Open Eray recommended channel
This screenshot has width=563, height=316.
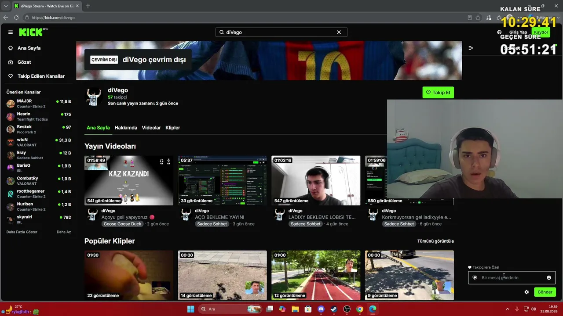[39, 155]
